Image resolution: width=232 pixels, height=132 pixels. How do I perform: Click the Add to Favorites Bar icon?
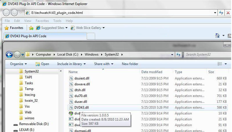[x=31, y=28]
